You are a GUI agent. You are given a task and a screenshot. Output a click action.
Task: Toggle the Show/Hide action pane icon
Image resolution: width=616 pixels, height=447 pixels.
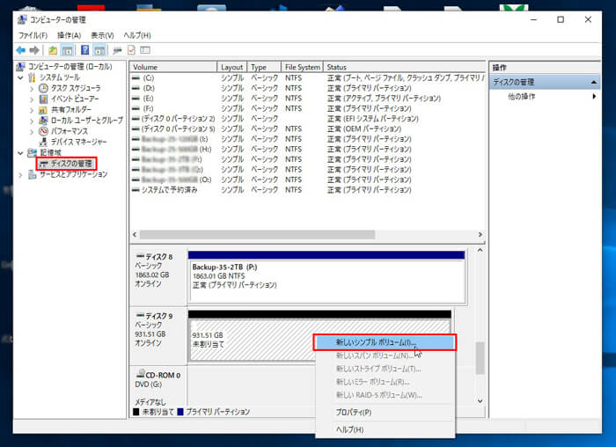pyautogui.click(x=99, y=50)
